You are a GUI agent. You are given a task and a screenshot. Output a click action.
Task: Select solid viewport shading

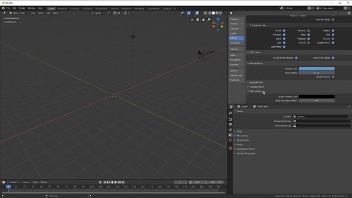pyautogui.click(x=213, y=13)
